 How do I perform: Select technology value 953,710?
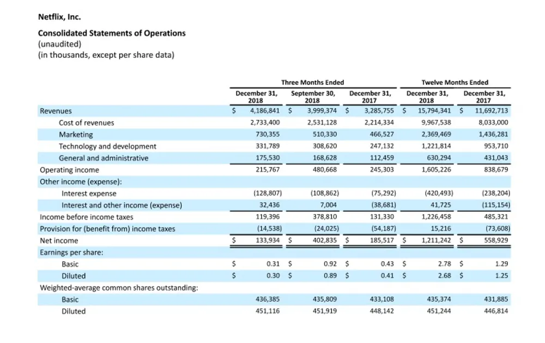point(496,146)
